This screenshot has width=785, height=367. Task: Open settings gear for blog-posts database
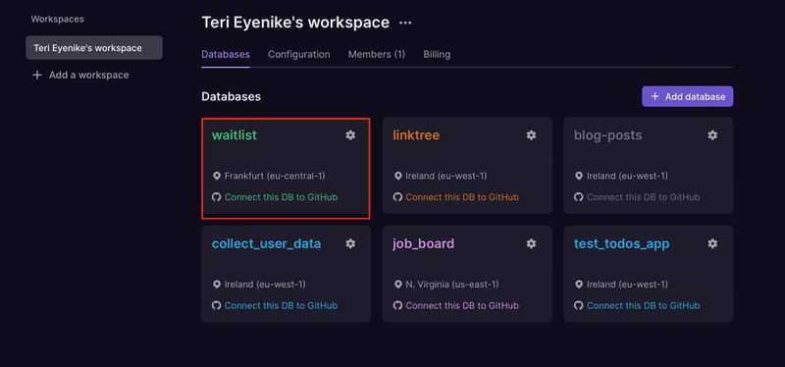click(x=712, y=135)
